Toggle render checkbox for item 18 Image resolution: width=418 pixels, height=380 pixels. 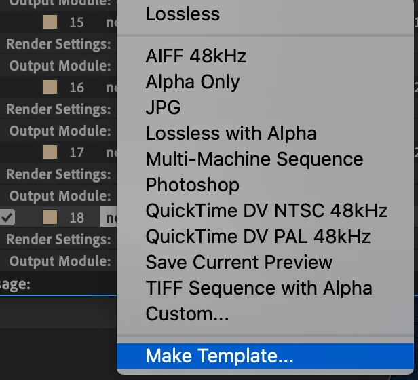7,218
